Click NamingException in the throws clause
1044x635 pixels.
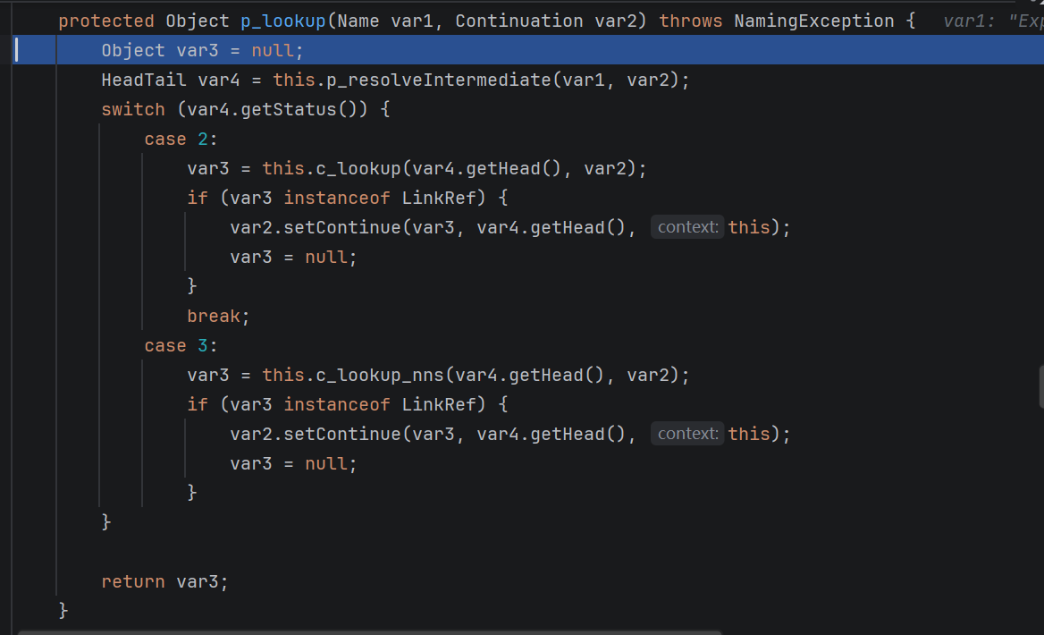(813, 21)
